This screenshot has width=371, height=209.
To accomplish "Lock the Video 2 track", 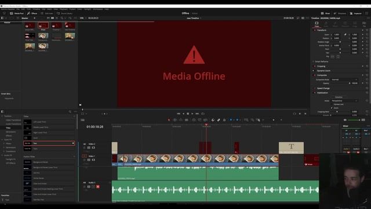I will (85, 147).
